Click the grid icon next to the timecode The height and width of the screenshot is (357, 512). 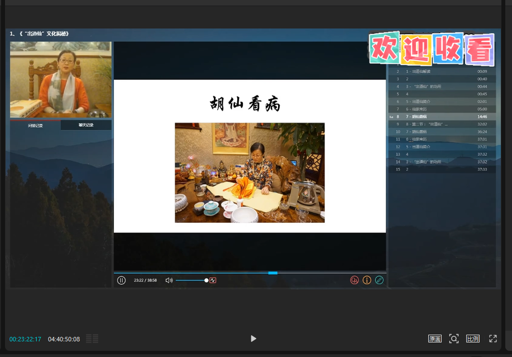[93, 339]
